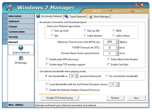The image size is (152, 112).
Task: Check Detect Black Hole Routers
Action: [x=109, y=59]
